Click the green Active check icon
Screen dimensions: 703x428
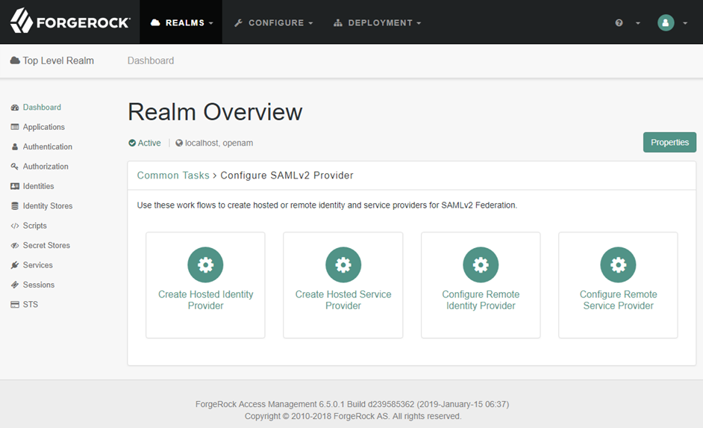[132, 143]
